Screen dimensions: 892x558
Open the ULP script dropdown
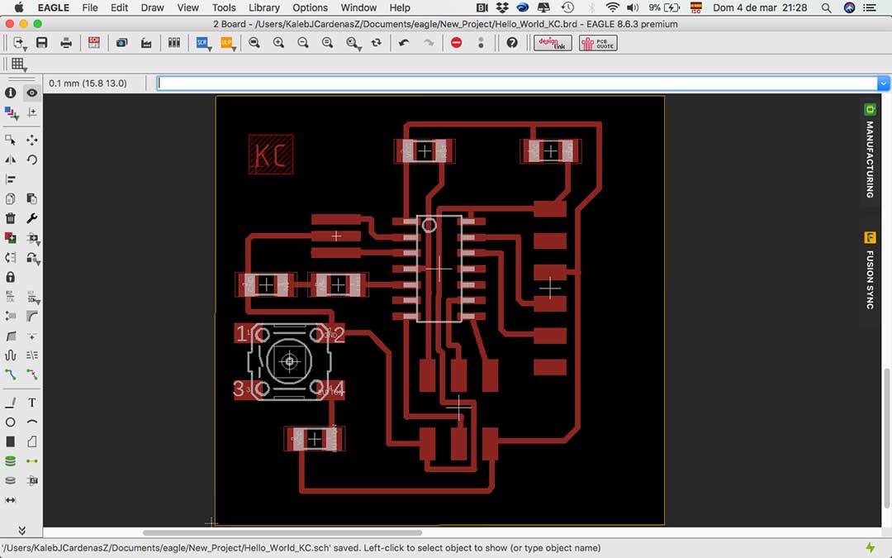click(x=228, y=43)
